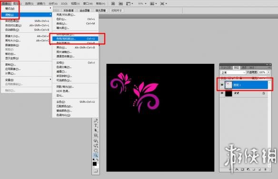Open the white background color swatch
Viewport: 278px width, 179px height.
[97, 167]
